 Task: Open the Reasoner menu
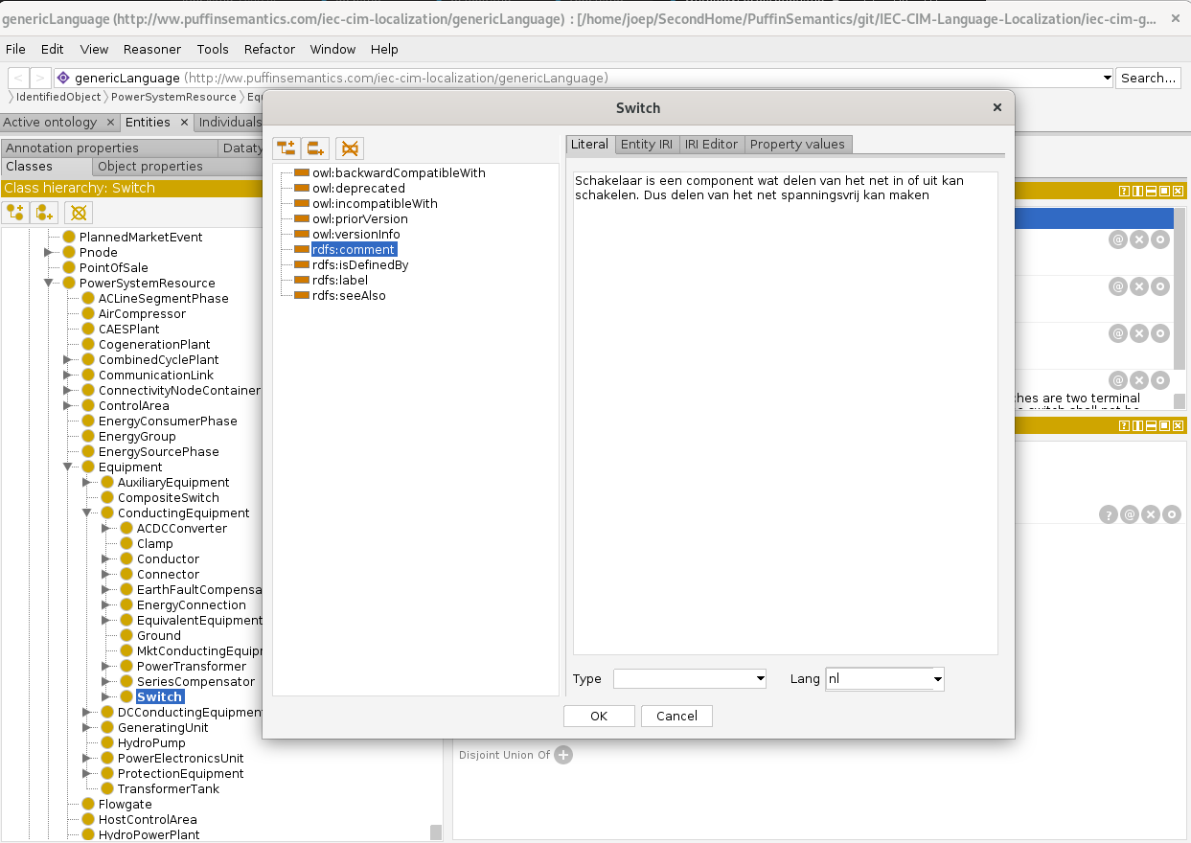152,49
